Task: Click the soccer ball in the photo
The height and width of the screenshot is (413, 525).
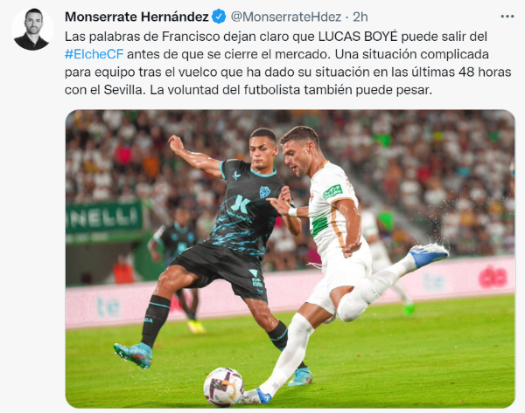Action: [223, 387]
